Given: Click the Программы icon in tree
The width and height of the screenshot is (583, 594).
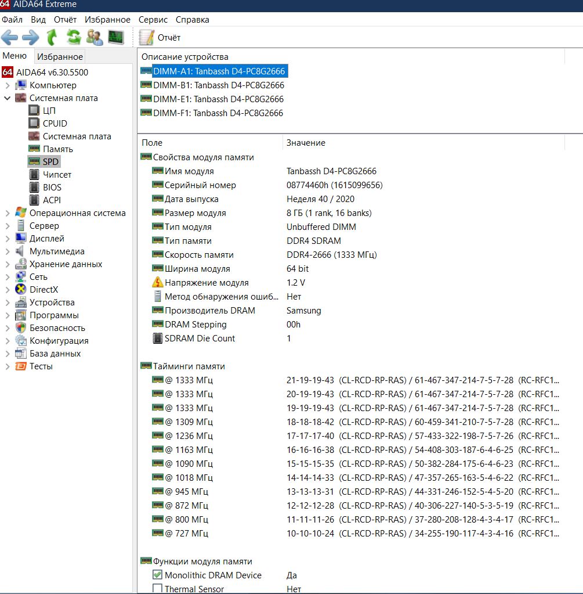Looking at the screenshot, I should point(21,315).
